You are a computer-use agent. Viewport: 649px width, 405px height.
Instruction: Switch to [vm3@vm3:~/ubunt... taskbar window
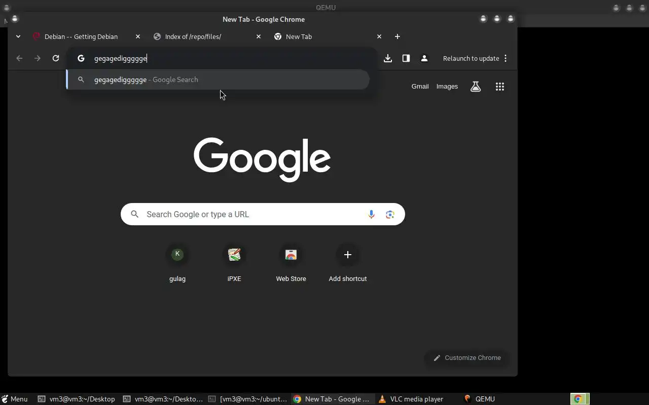pyautogui.click(x=248, y=399)
